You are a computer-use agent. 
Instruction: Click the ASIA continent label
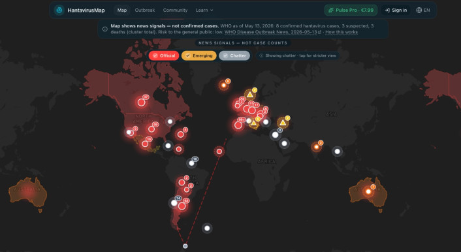(331, 114)
